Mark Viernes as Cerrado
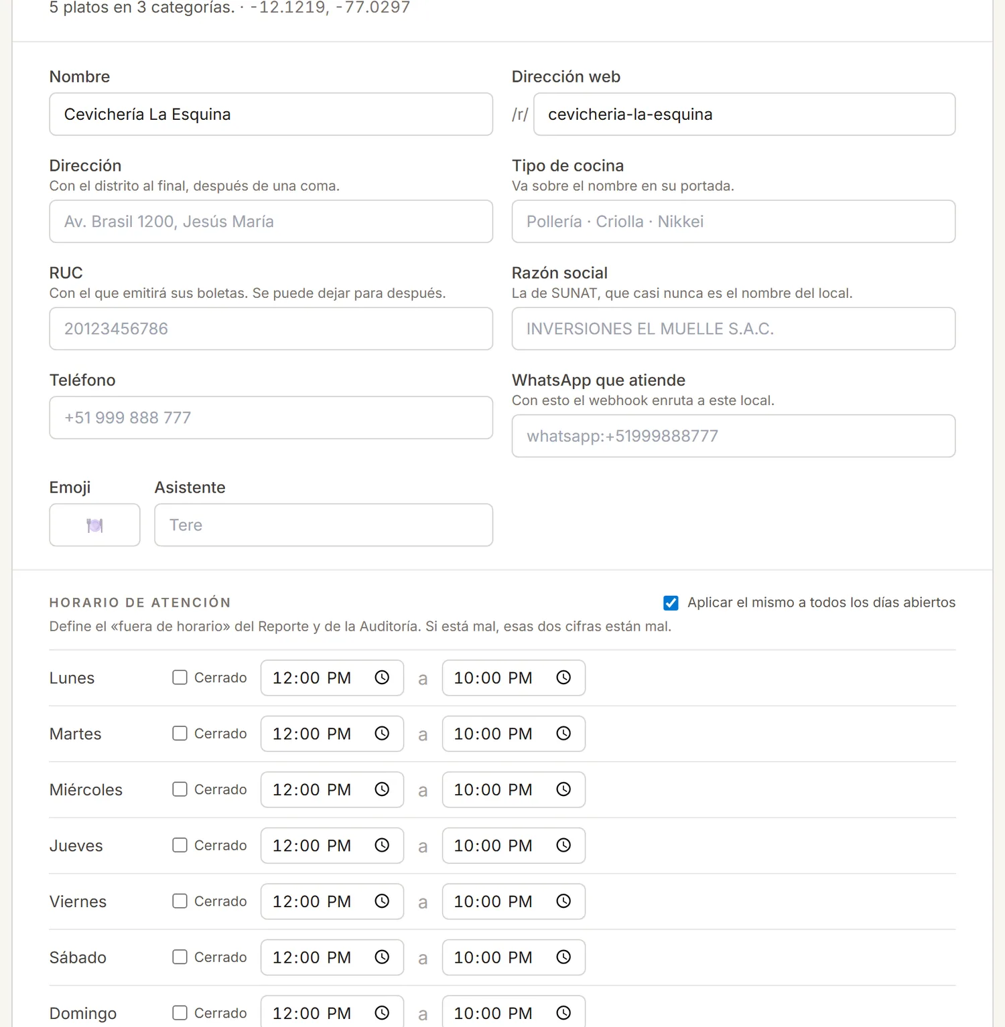The width and height of the screenshot is (1005, 1027). [180, 901]
